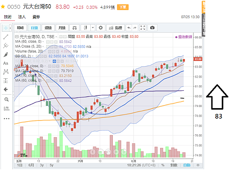The image size is (231, 173).
Task: Open scale settings gear at bottom right
Action: click(x=198, y=165)
